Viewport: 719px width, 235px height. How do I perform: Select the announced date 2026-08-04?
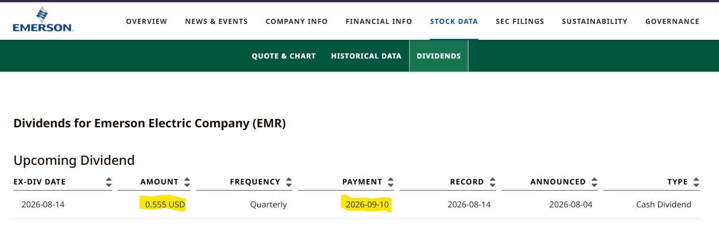coord(571,205)
